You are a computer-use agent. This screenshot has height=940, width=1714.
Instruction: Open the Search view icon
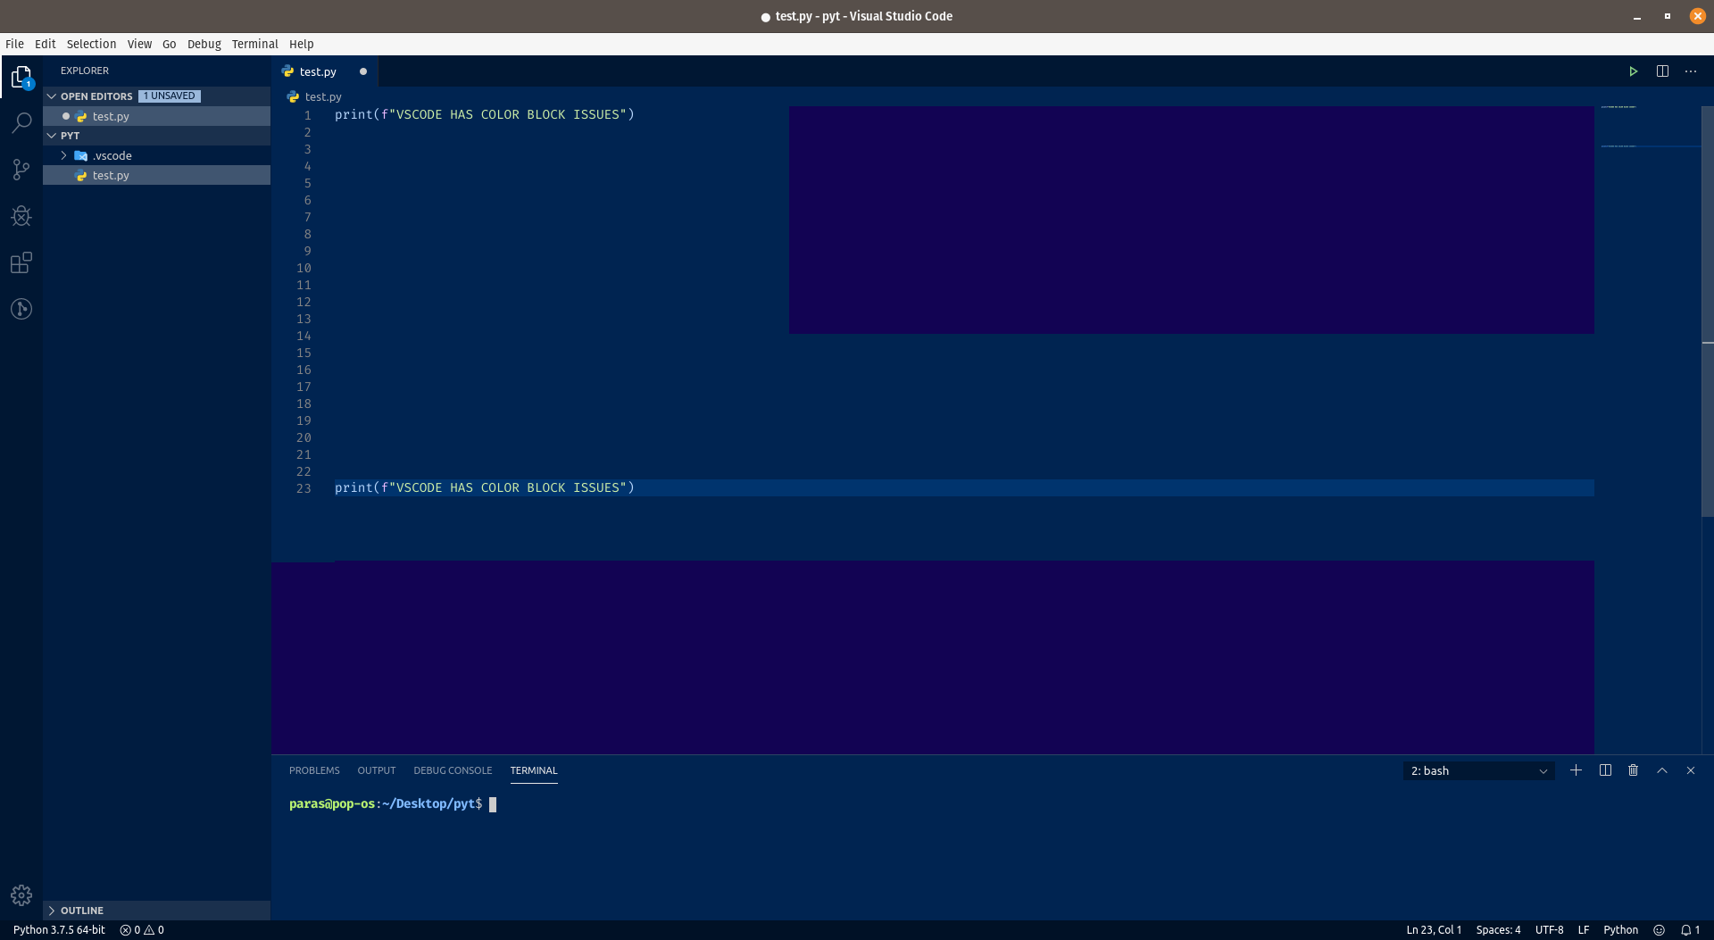(x=21, y=123)
